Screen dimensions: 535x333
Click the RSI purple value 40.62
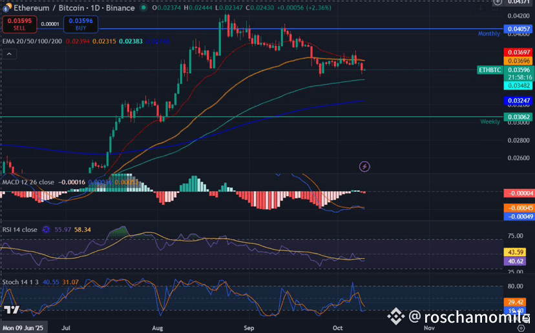[x=515, y=261]
